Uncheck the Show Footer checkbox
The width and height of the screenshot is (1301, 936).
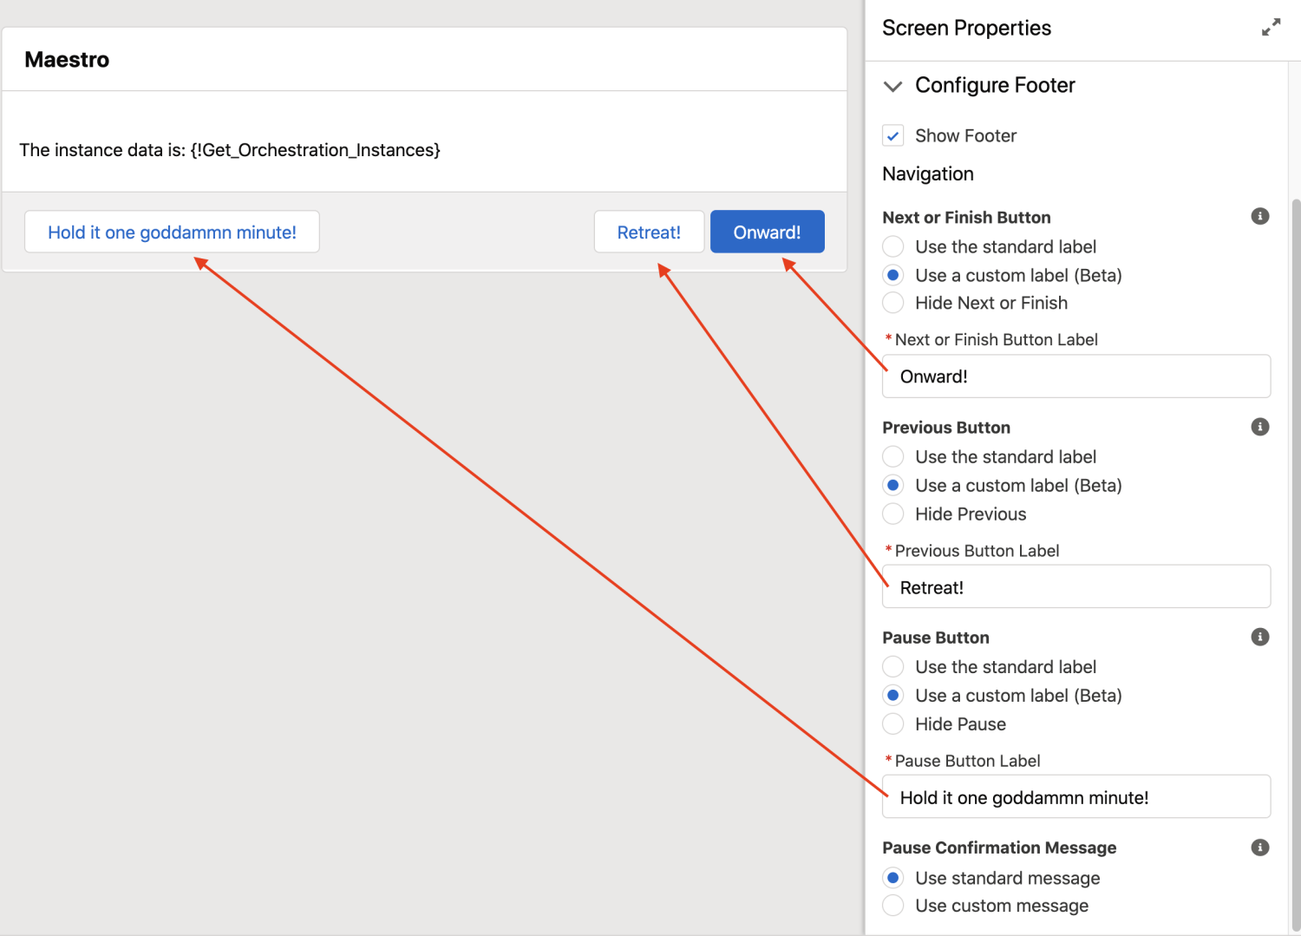tap(893, 136)
